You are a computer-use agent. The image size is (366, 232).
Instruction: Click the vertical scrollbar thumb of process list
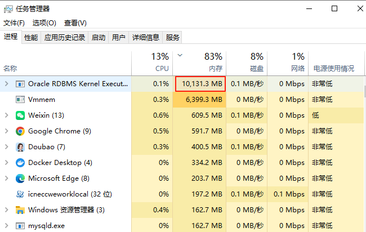tap(365, 91)
